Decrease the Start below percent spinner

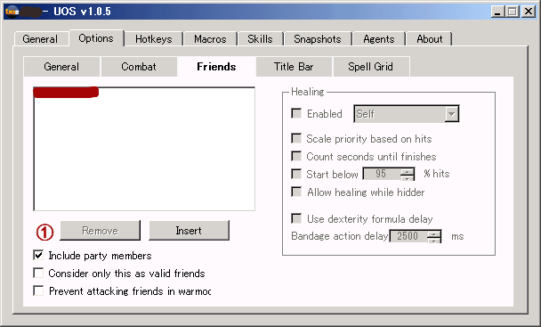click(x=408, y=177)
